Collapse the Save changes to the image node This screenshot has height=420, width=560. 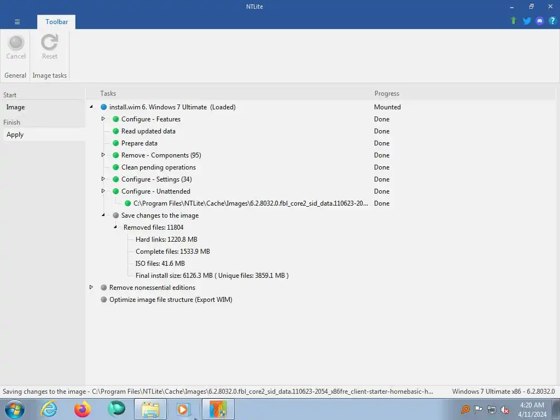click(x=103, y=215)
